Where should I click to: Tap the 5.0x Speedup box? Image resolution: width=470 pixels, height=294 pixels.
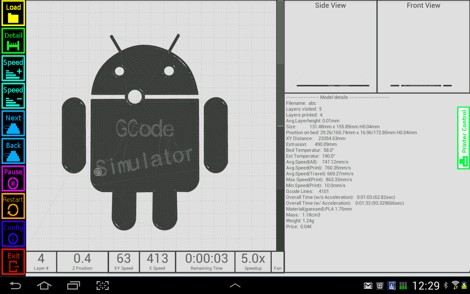click(253, 262)
